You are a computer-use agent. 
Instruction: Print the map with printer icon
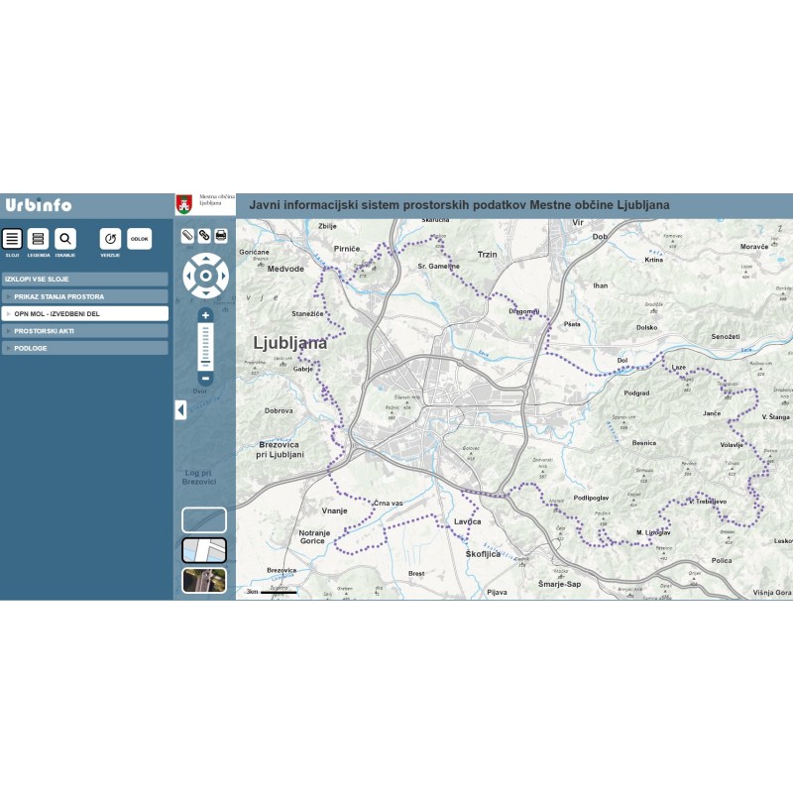click(x=221, y=236)
